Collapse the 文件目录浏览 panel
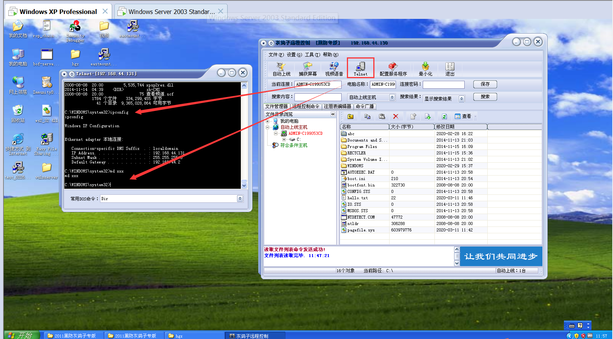Screen dimensions: 613x339 click(333, 114)
